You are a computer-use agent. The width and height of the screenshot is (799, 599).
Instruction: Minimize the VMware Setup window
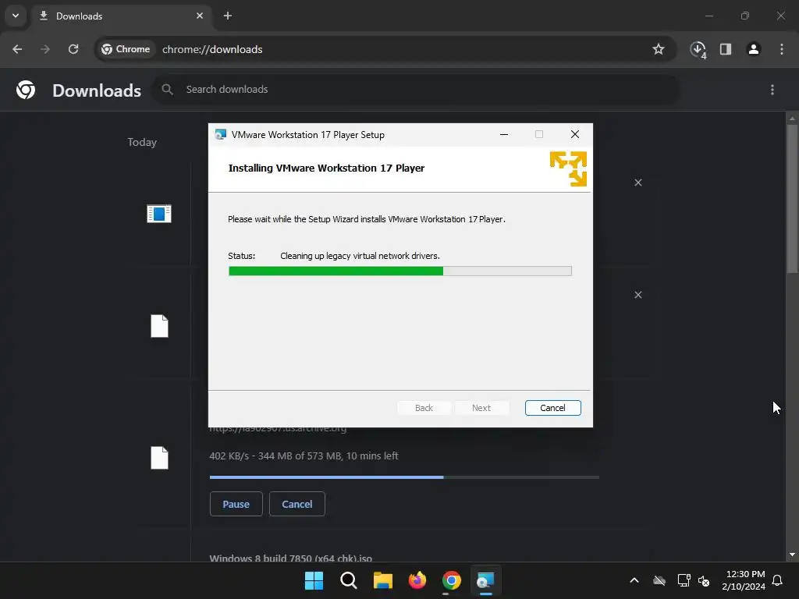pyautogui.click(x=504, y=134)
